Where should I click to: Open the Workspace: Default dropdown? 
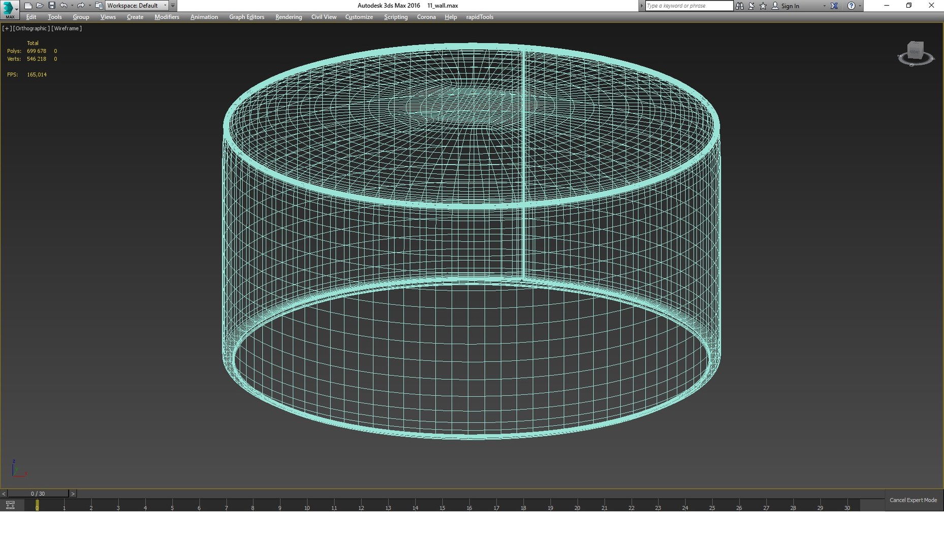(137, 6)
